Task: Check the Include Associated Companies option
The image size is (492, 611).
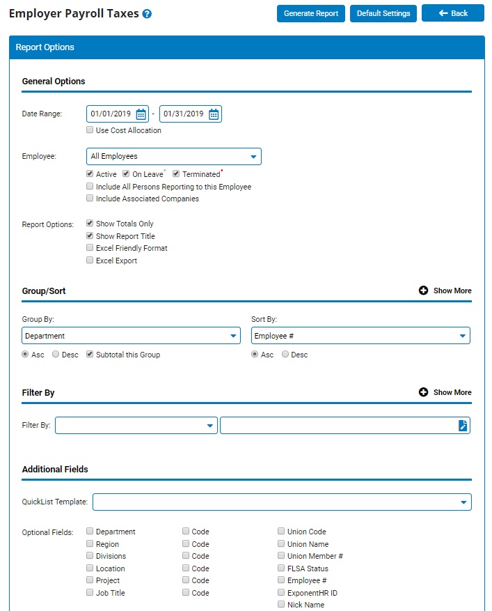Action: pyautogui.click(x=89, y=198)
